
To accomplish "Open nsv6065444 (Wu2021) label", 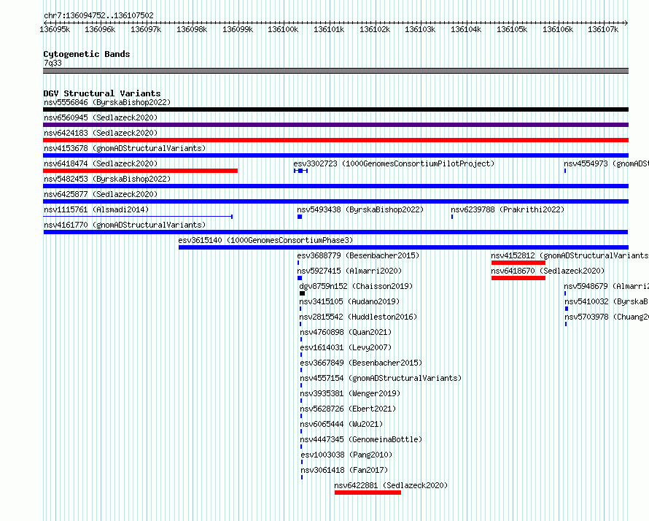I will pyautogui.click(x=341, y=424).
